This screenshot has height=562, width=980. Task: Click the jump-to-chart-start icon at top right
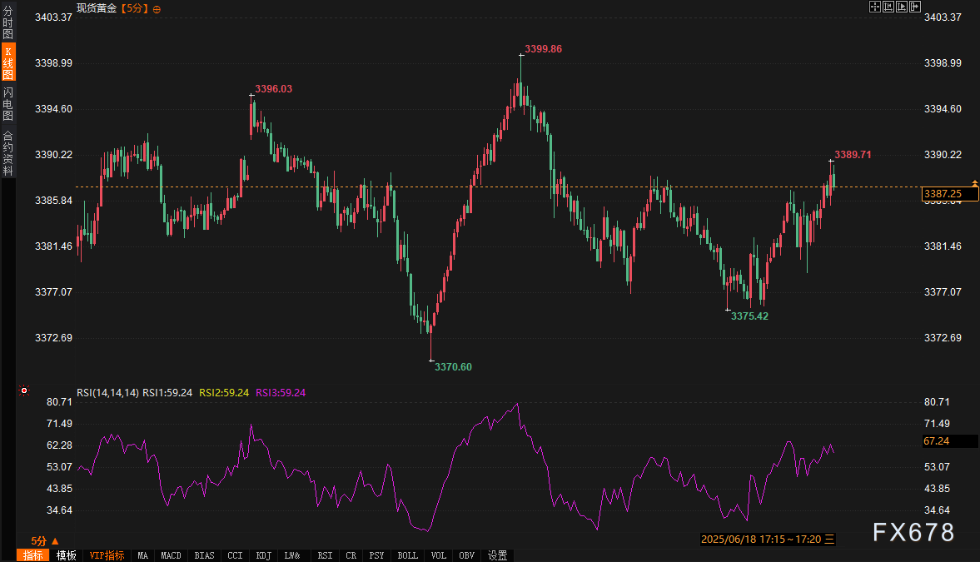pos(888,7)
